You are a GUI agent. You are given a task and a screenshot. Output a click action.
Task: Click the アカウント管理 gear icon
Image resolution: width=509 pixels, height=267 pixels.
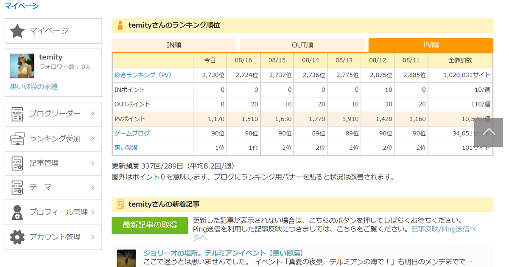pyautogui.click(x=17, y=237)
